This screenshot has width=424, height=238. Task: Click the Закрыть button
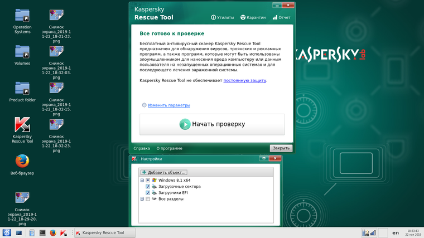pos(281,148)
